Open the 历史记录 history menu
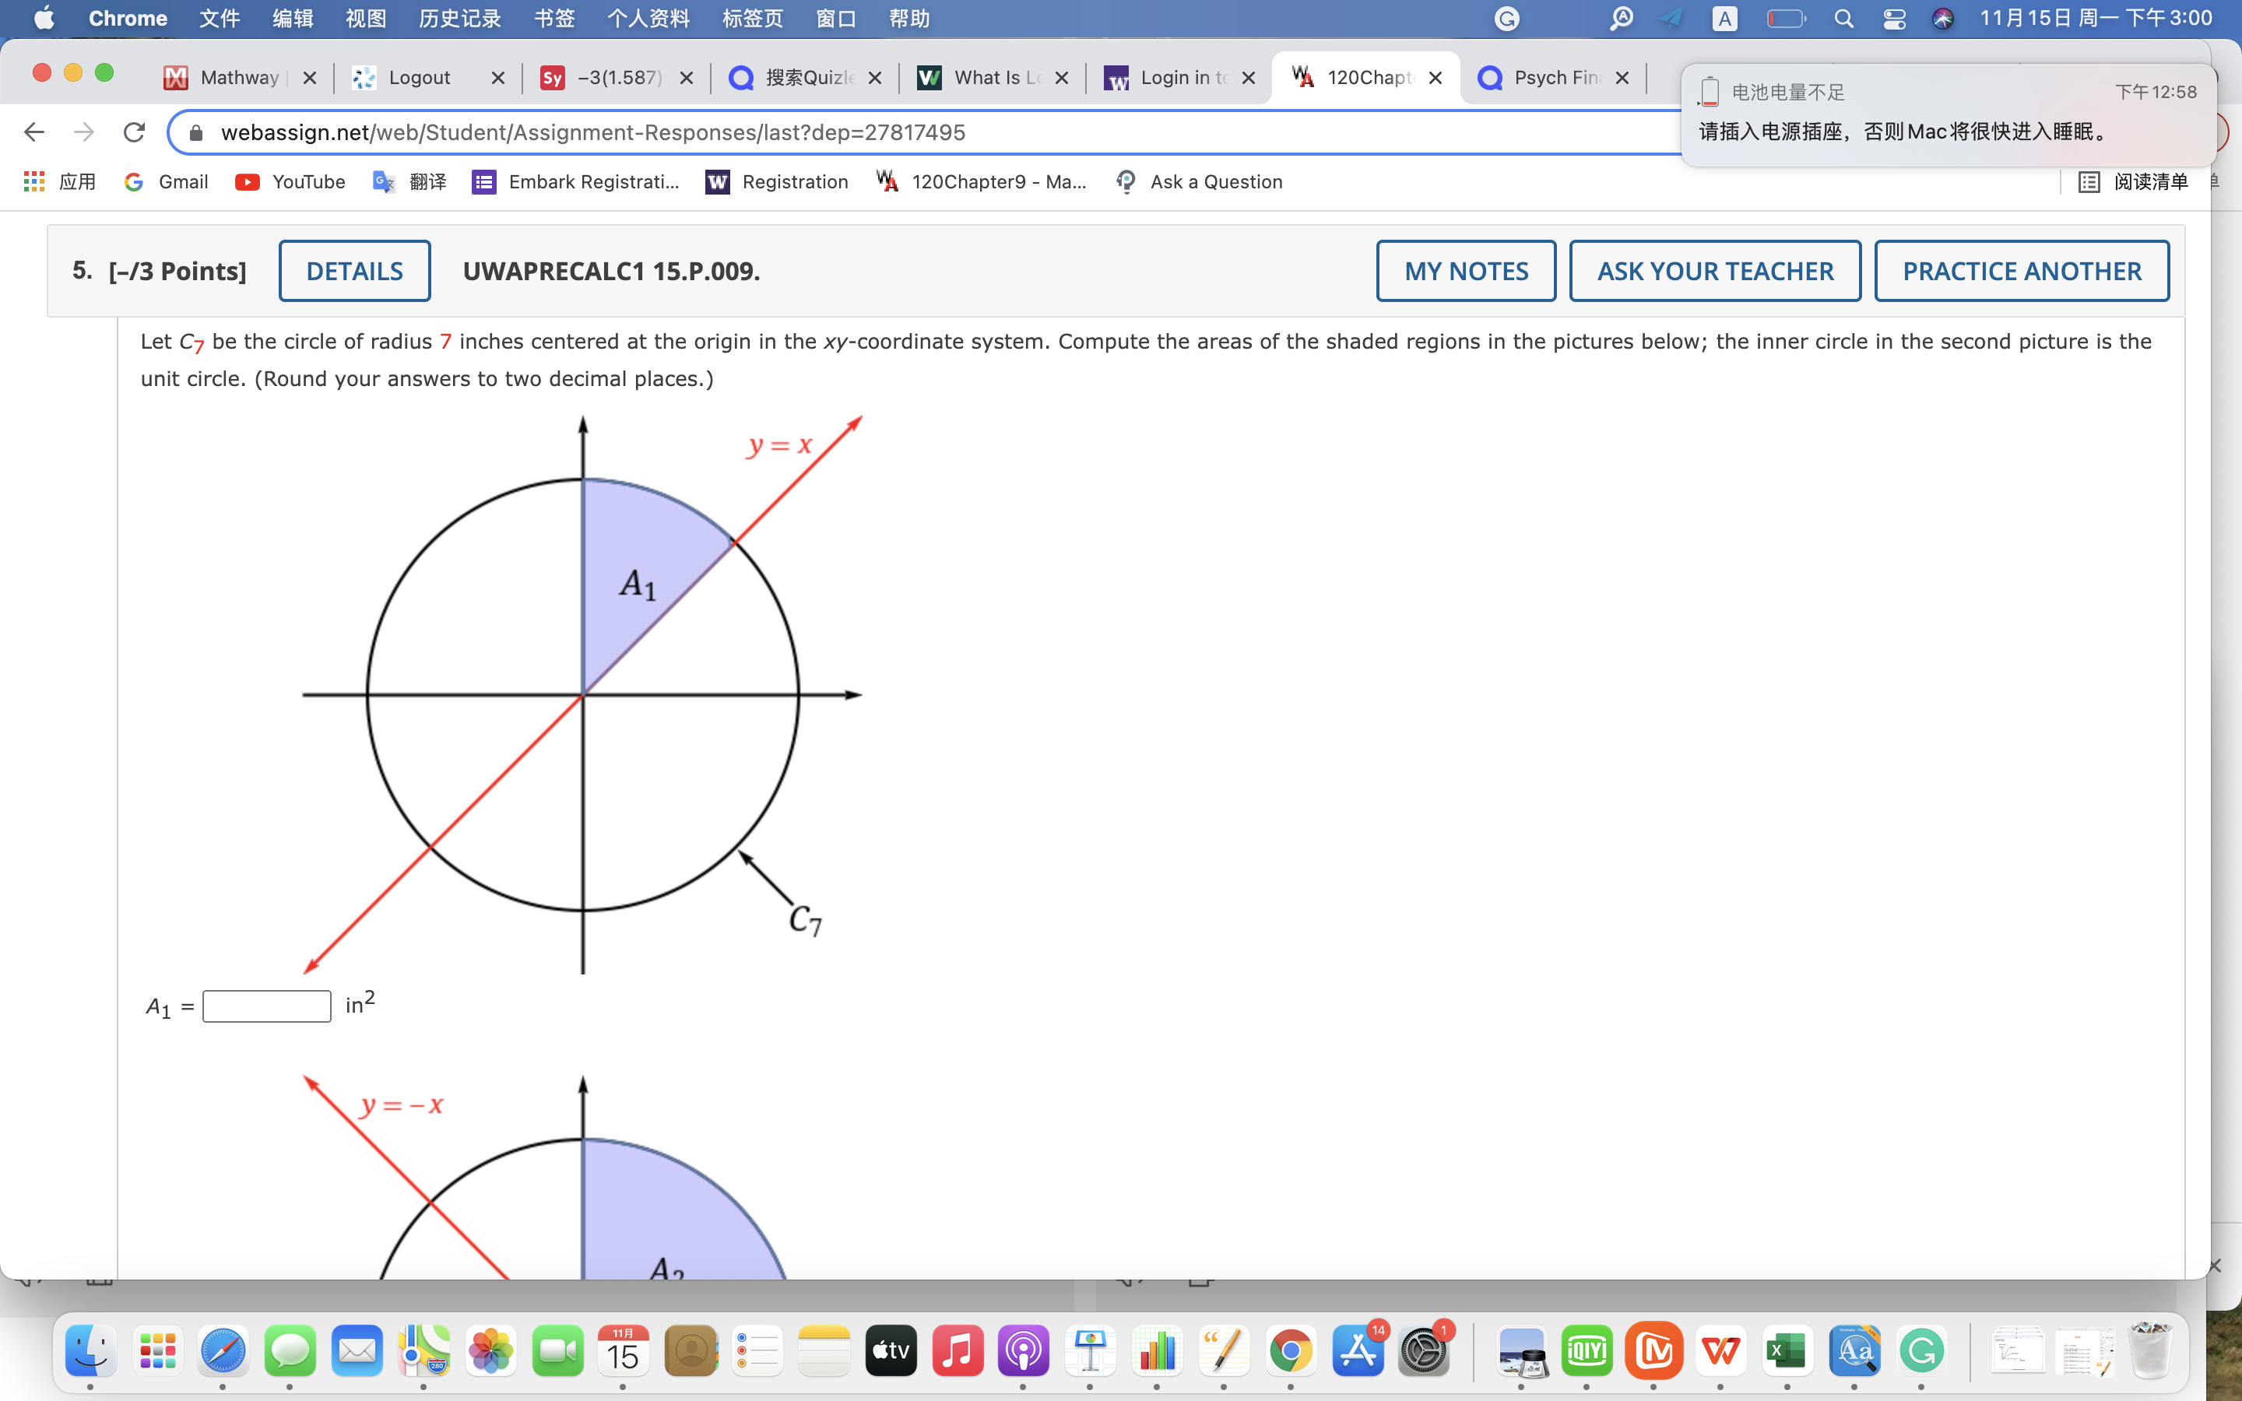The image size is (2242, 1401). [459, 19]
